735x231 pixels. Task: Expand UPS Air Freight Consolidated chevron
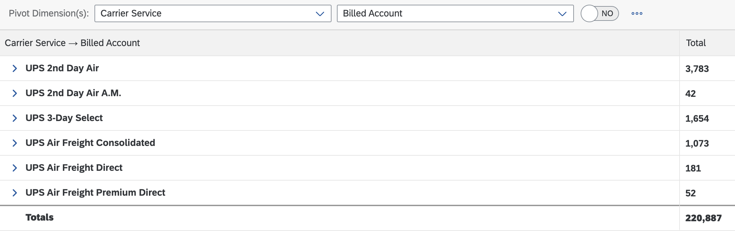(14, 143)
